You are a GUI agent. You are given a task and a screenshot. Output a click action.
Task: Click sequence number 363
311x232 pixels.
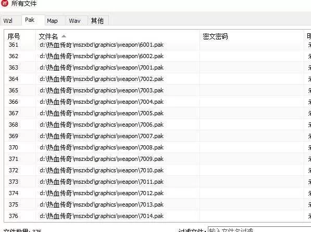(x=14, y=67)
